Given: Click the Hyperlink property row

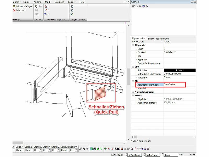Looking at the screenshot, I should 142,60.
